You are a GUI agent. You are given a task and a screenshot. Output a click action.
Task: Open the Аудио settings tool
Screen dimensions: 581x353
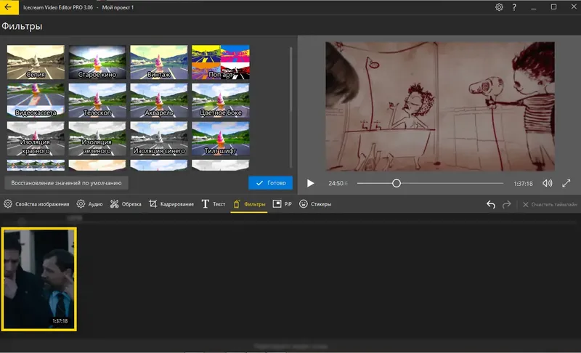(x=89, y=204)
